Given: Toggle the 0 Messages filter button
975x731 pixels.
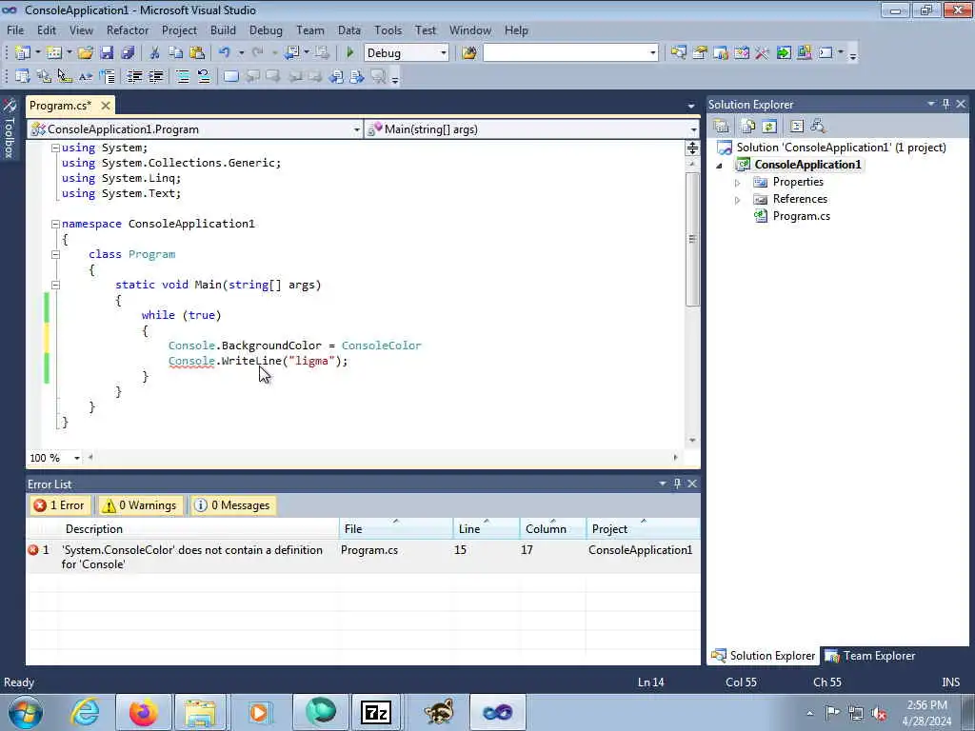Looking at the screenshot, I should [232, 505].
